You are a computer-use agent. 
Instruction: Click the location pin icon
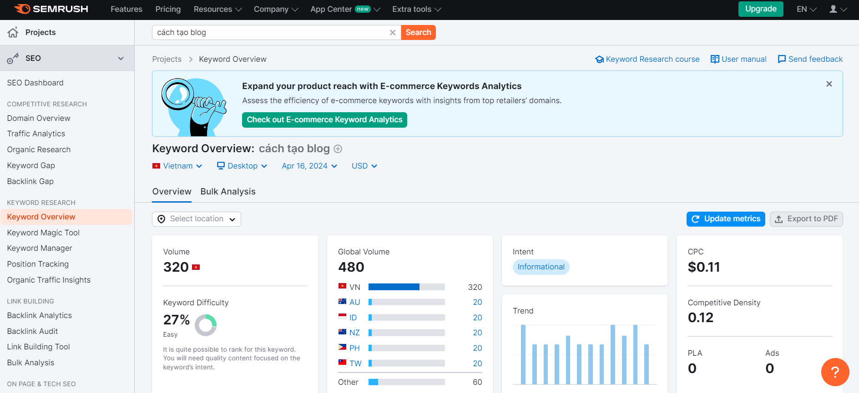click(x=161, y=219)
